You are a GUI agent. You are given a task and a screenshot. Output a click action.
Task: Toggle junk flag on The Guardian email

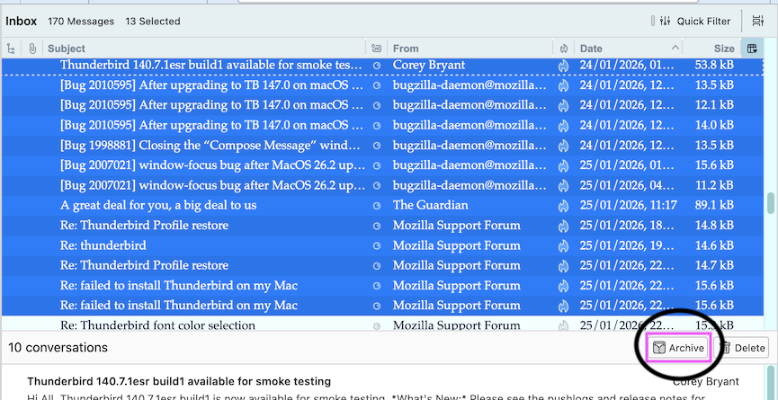[x=563, y=205]
